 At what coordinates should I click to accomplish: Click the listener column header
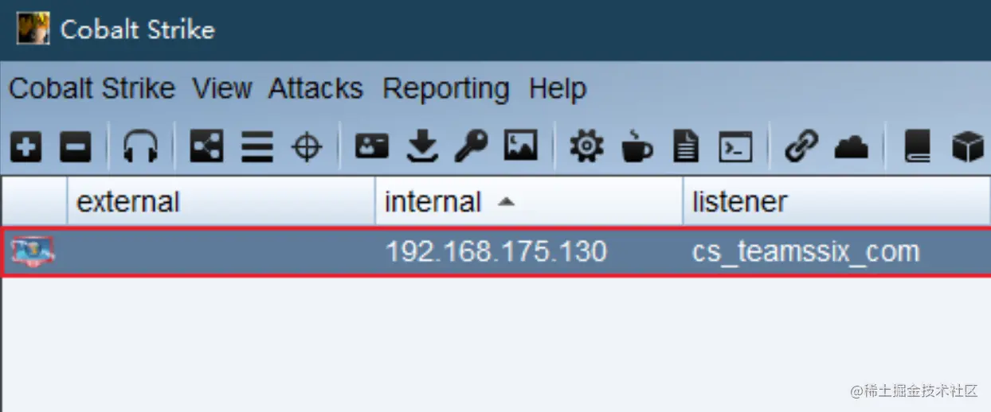[836, 202]
